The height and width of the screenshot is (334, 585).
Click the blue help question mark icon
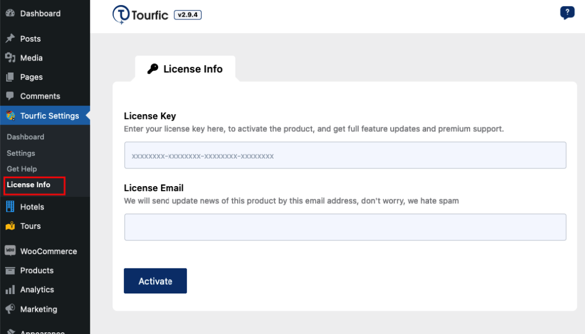tap(567, 13)
